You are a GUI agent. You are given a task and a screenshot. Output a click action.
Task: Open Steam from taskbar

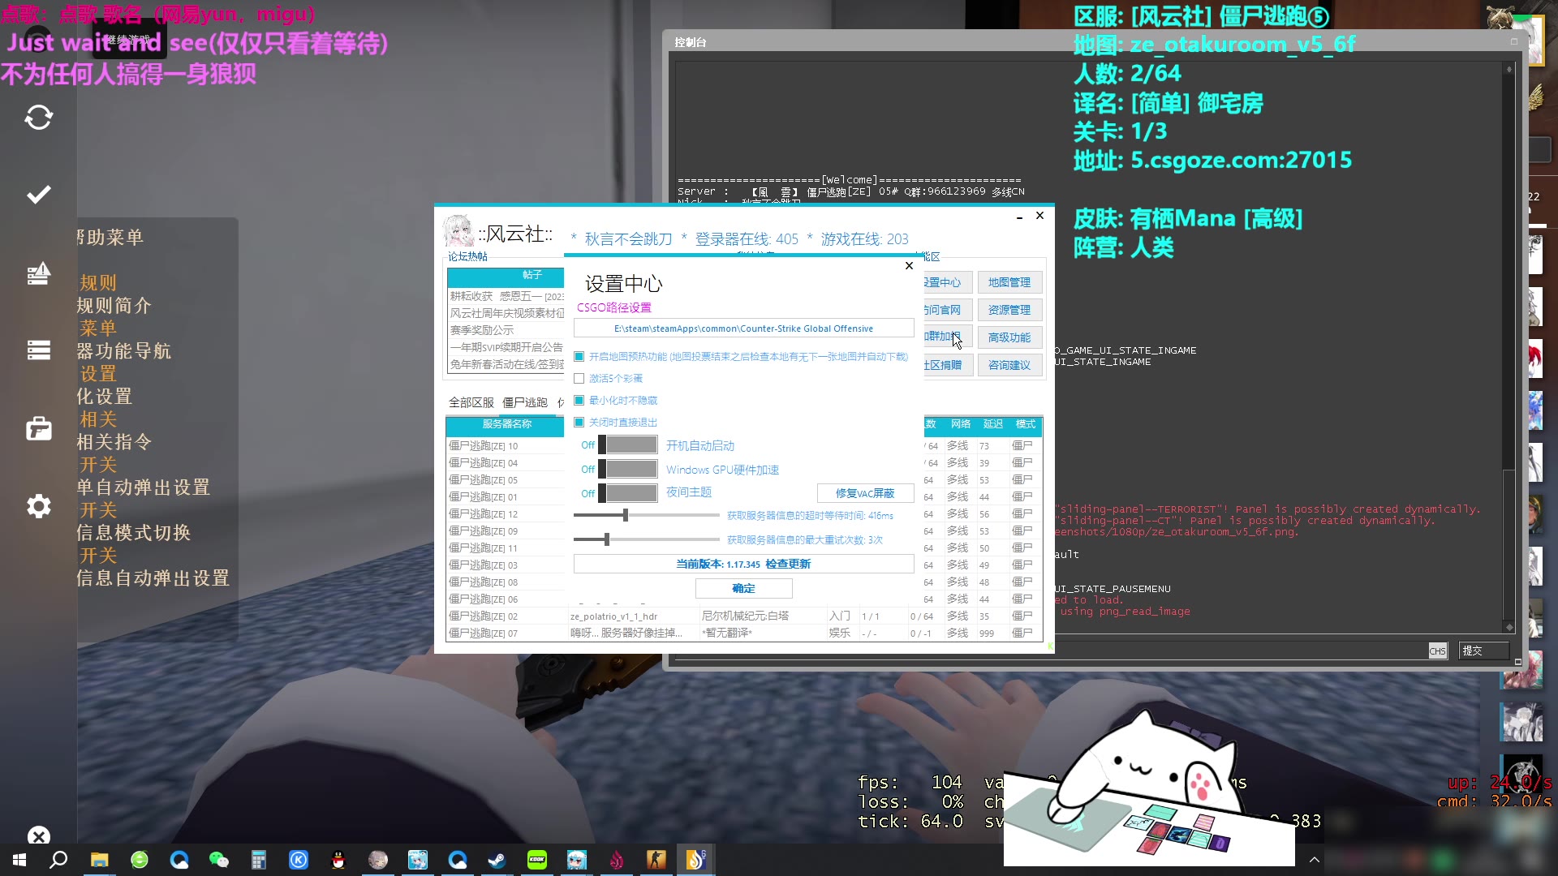pos(497,860)
